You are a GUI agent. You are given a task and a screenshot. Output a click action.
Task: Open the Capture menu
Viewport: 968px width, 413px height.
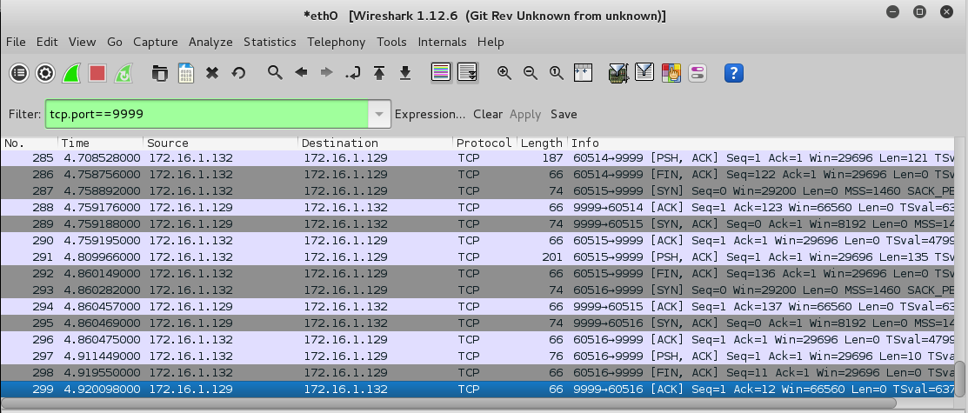coord(156,42)
